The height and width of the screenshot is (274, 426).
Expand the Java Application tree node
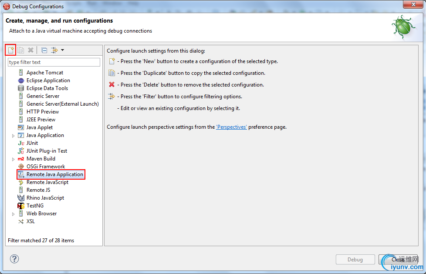pyautogui.click(x=13, y=135)
